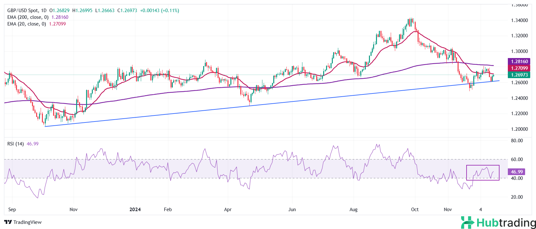Click the green Hubtrading logo icon
536x229 pixels.
coord(468,222)
